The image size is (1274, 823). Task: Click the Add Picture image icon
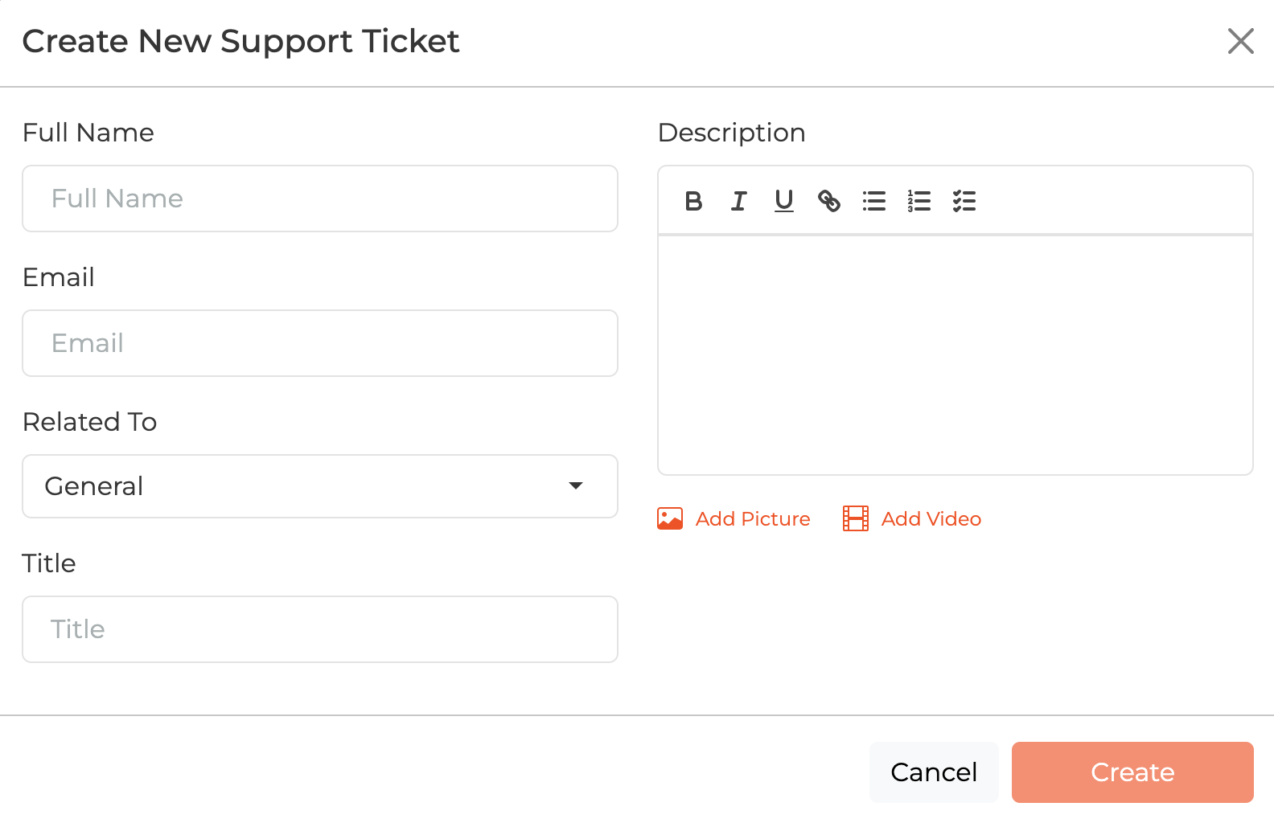coord(670,518)
